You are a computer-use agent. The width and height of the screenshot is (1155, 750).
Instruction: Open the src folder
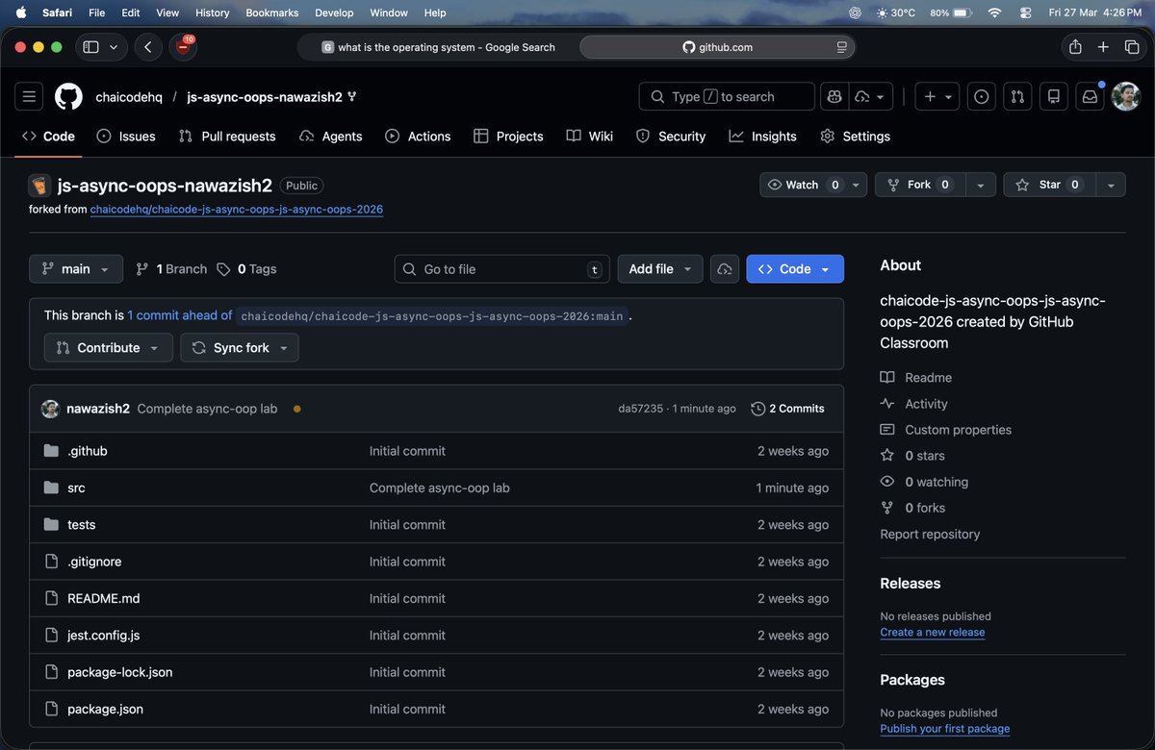pyautogui.click(x=76, y=487)
